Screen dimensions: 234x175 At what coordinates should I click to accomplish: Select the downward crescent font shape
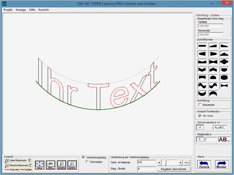pyautogui.click(x=202, y=94)
